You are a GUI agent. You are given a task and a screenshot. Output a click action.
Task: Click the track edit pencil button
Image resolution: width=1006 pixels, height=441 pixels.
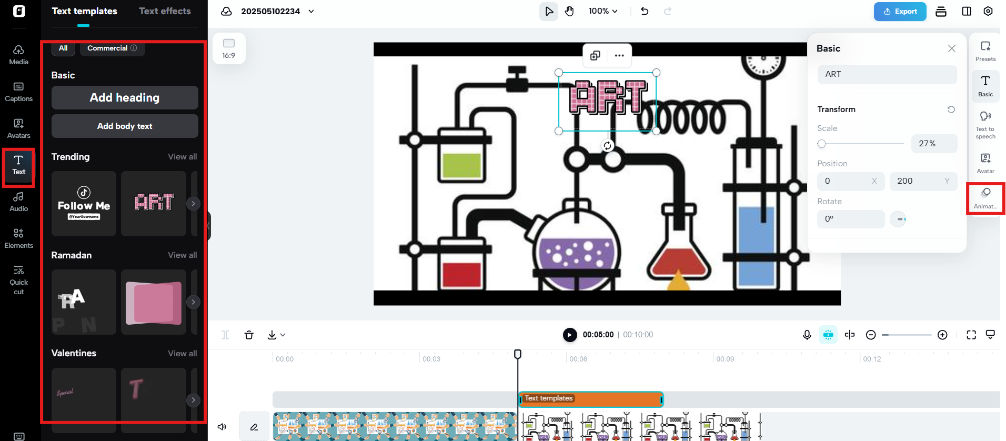254,427
